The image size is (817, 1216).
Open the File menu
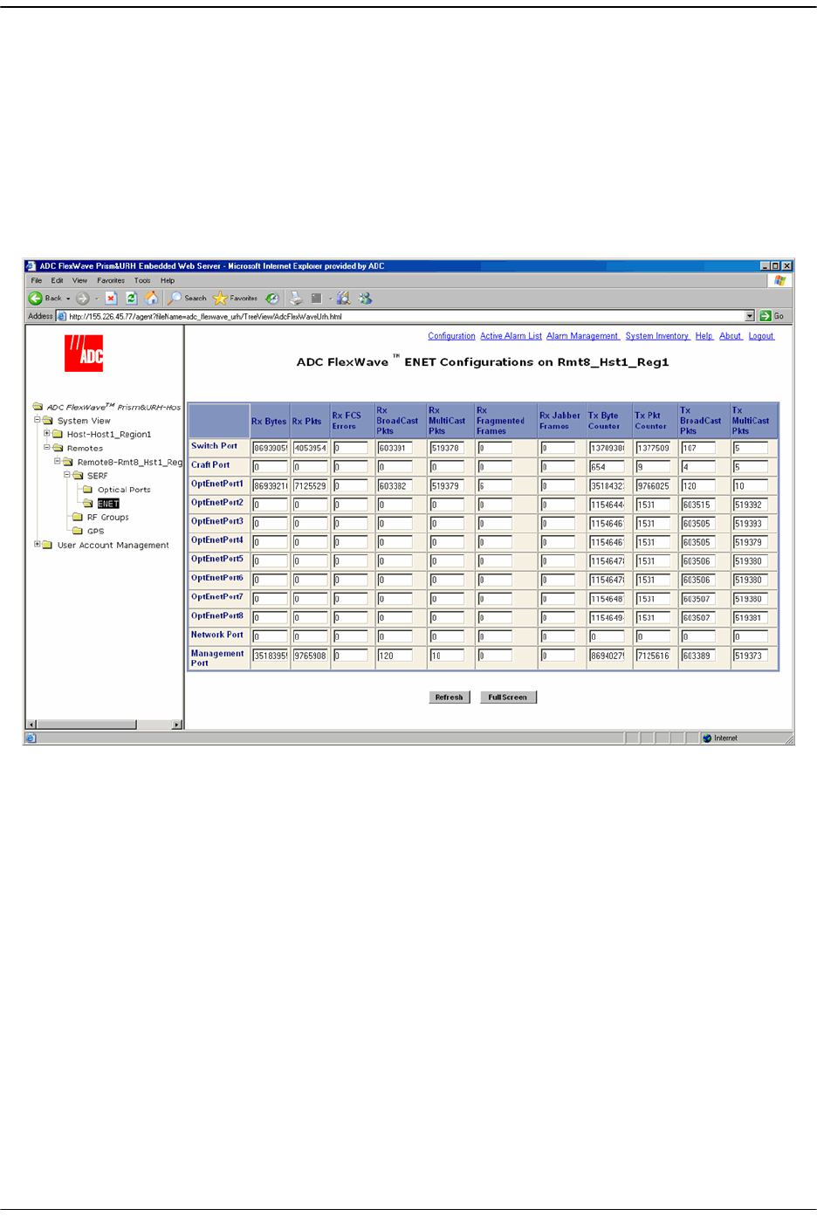tap(36, 281)
